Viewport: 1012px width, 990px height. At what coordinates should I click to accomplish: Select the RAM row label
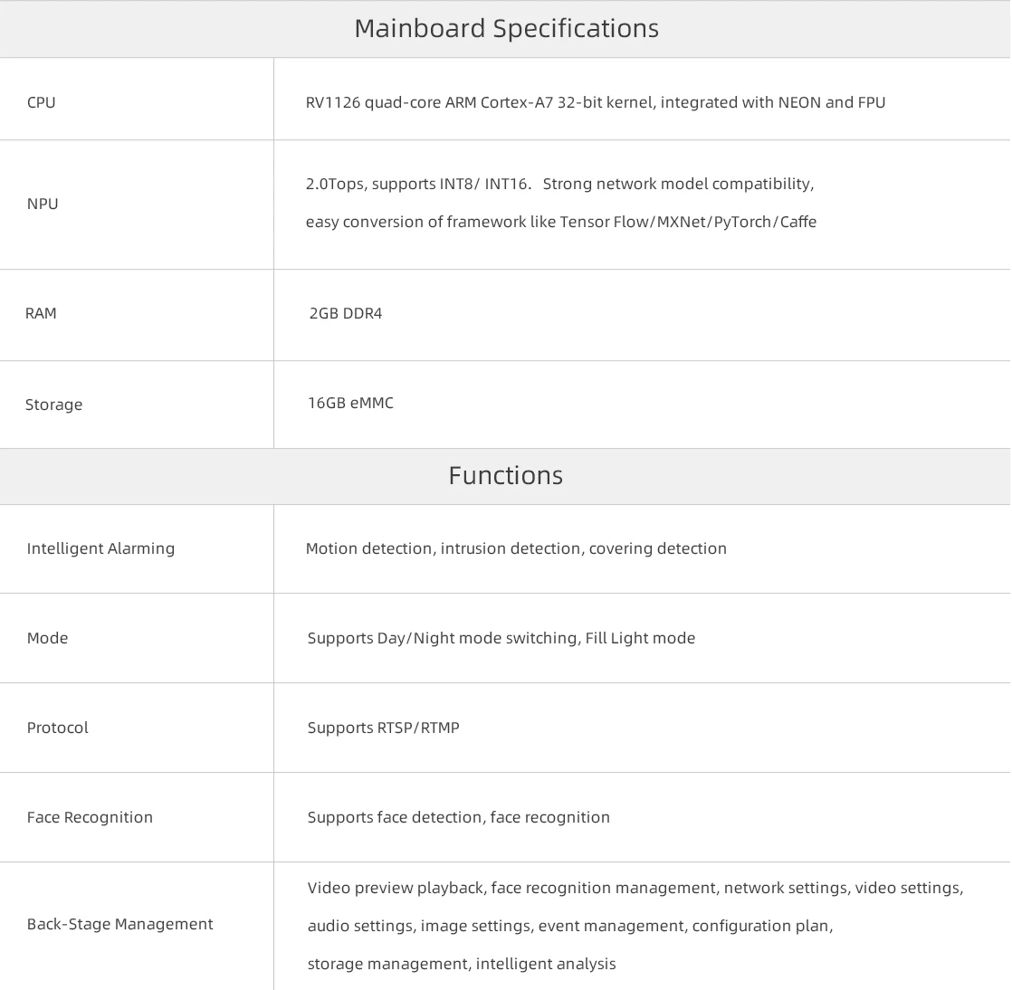pos(41,314)
